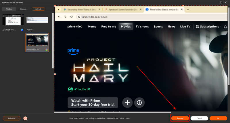Click the primevideo.com/movie address bar

click(152, 17)
